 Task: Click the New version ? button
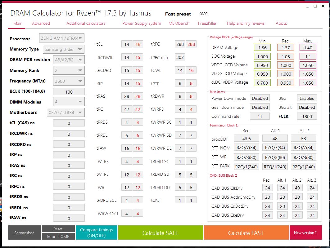(x=305, y=233)
